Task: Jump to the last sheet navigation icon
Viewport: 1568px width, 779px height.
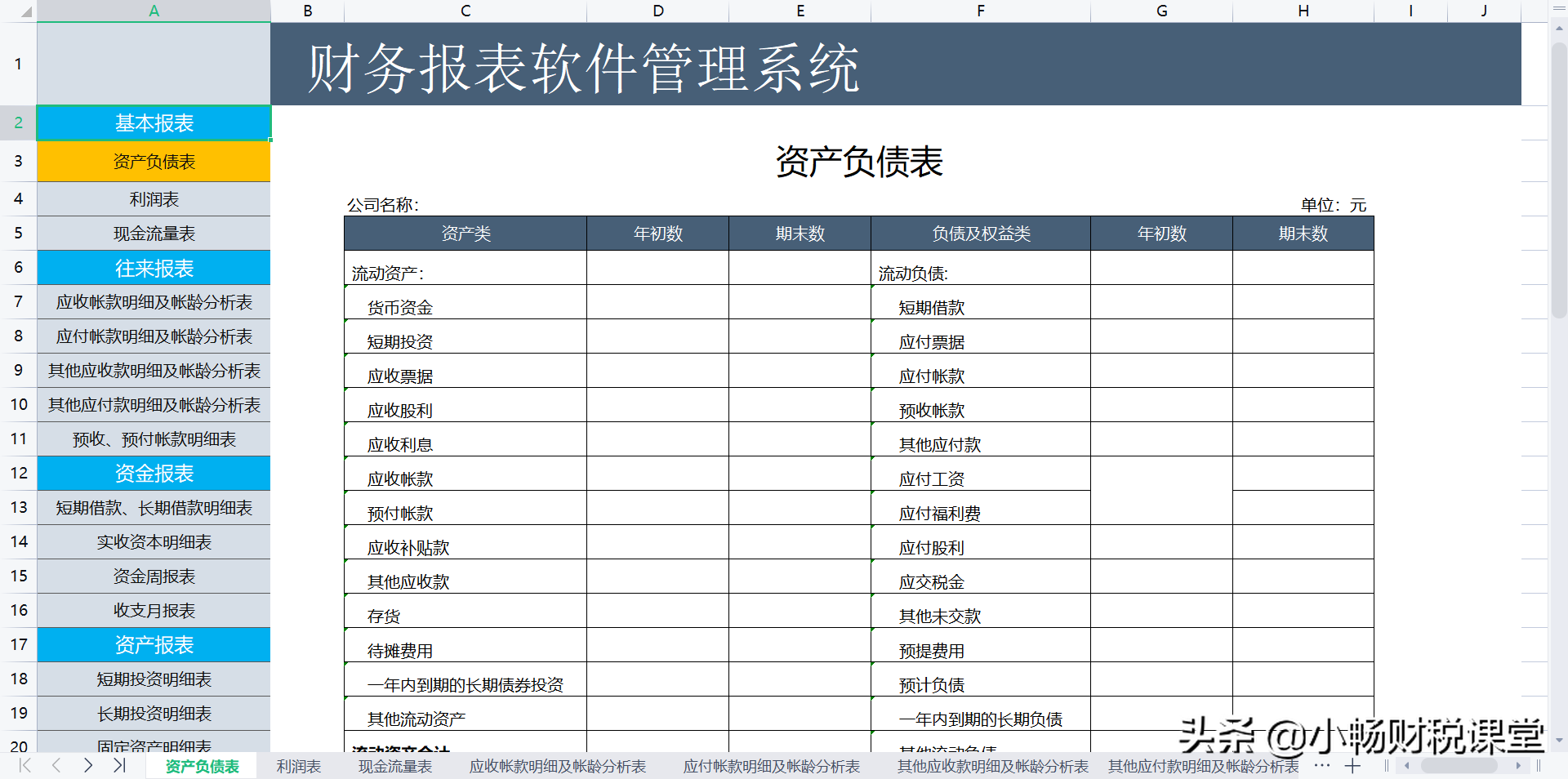Action: (x=119, y=766)
